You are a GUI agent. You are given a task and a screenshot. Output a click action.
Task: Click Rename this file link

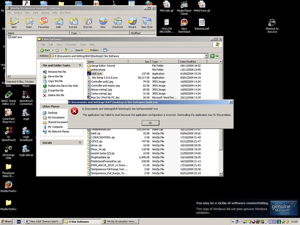pos(57,72)
